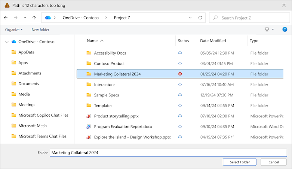Screen dimensions: 292x169
Task: Click the folder icon of Templates
Action: click(x=89, y=105)
